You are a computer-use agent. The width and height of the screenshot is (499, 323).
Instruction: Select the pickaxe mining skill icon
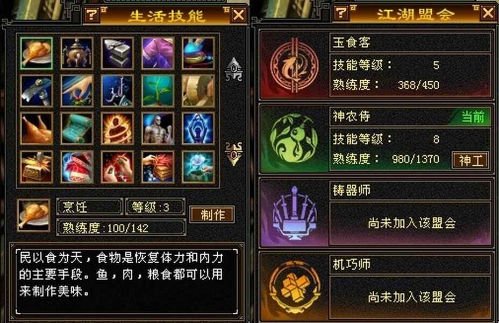tap(36, 91)
